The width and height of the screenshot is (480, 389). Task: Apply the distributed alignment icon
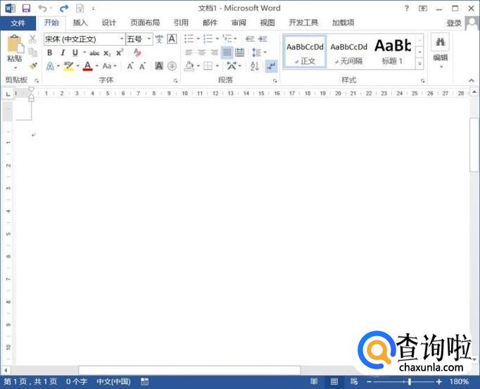click(x=240, y=52)
